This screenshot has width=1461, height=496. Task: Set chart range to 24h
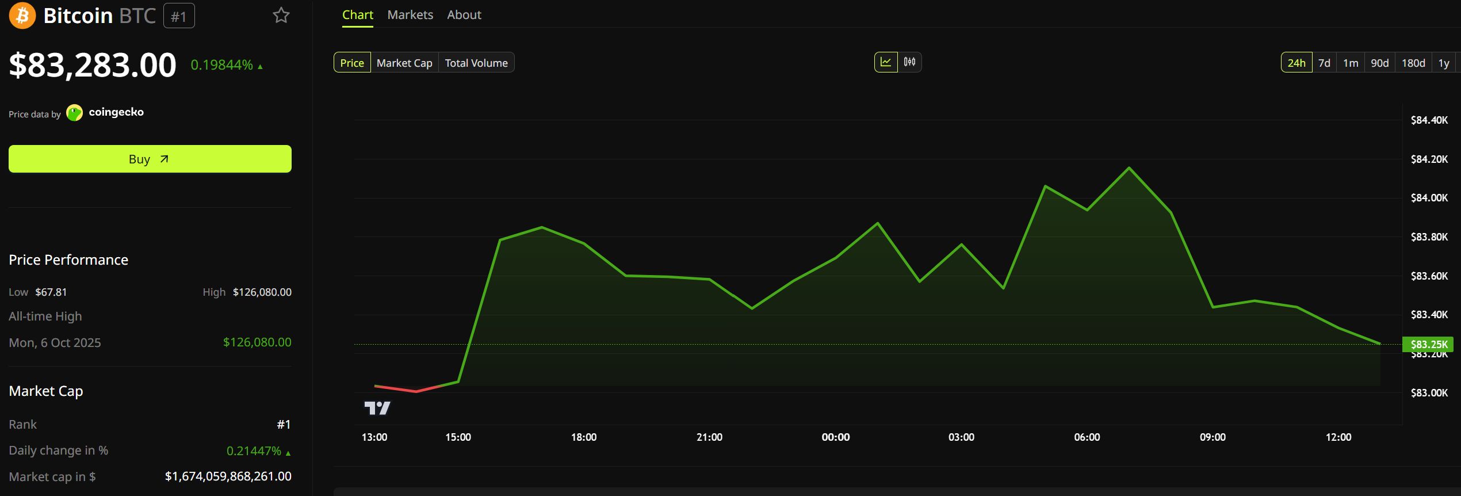click(1296, 63)
